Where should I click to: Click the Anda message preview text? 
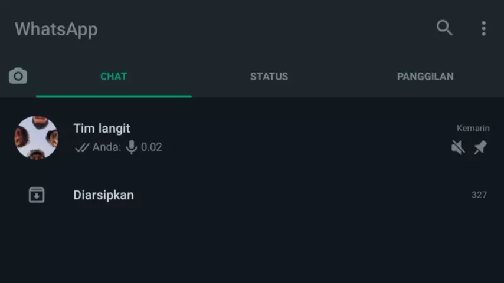[106, 147]
